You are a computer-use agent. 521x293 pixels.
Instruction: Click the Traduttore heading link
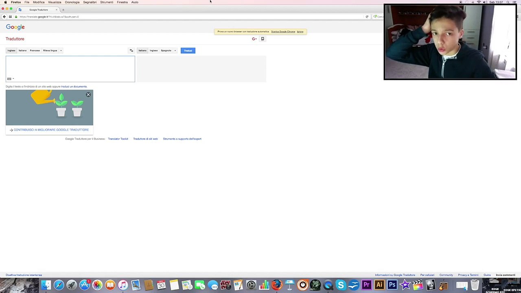(x=15, y=39)
